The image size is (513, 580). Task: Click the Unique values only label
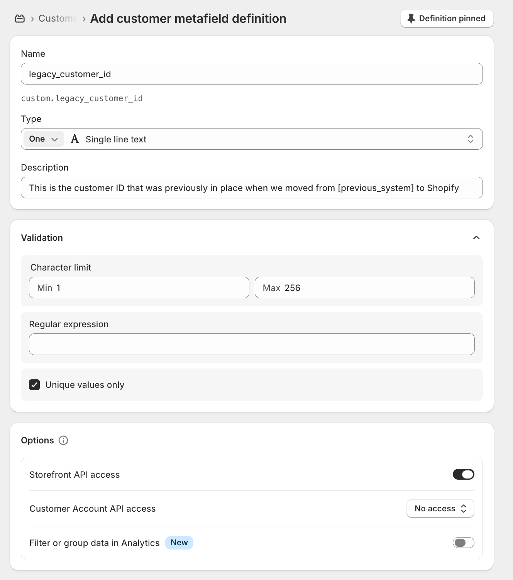[85, 385]
